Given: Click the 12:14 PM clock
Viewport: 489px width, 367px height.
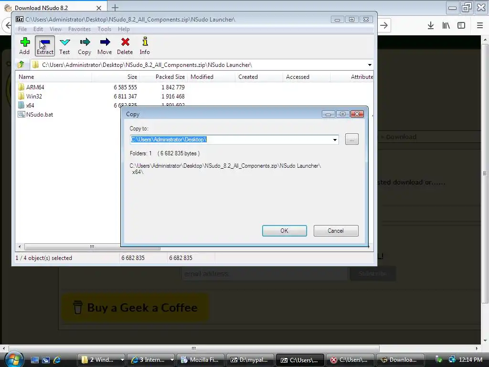Looking at the screenshot, I should coord(470,360).
